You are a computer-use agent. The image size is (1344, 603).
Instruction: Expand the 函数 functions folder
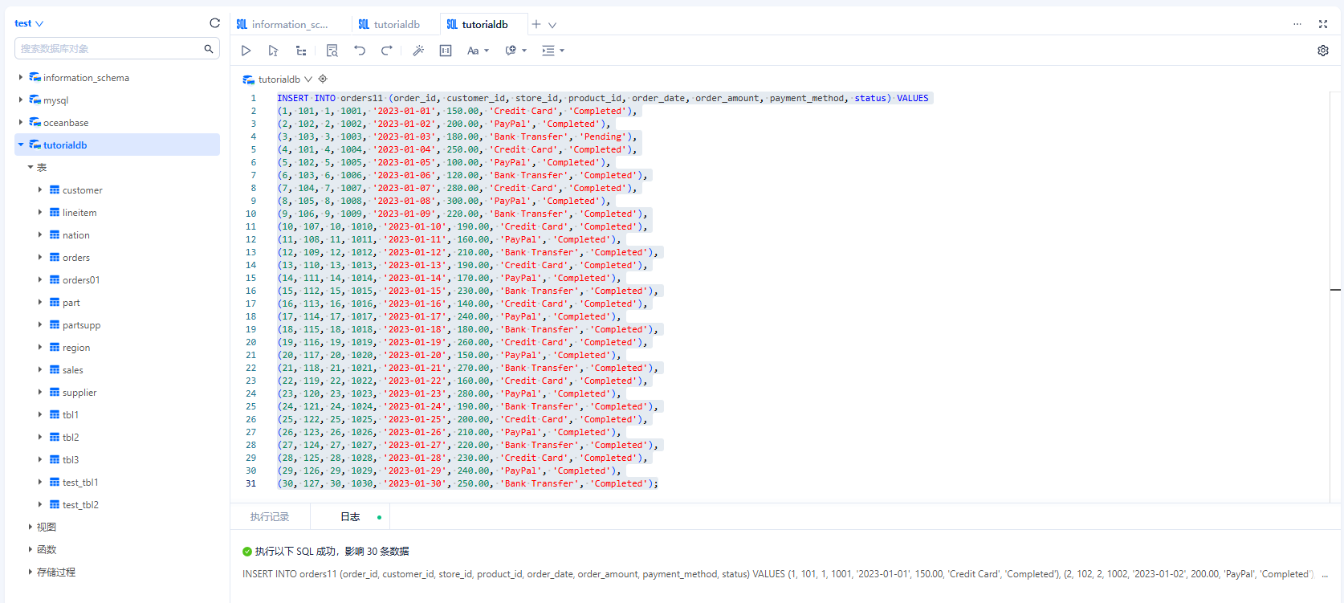pos(31,550)
